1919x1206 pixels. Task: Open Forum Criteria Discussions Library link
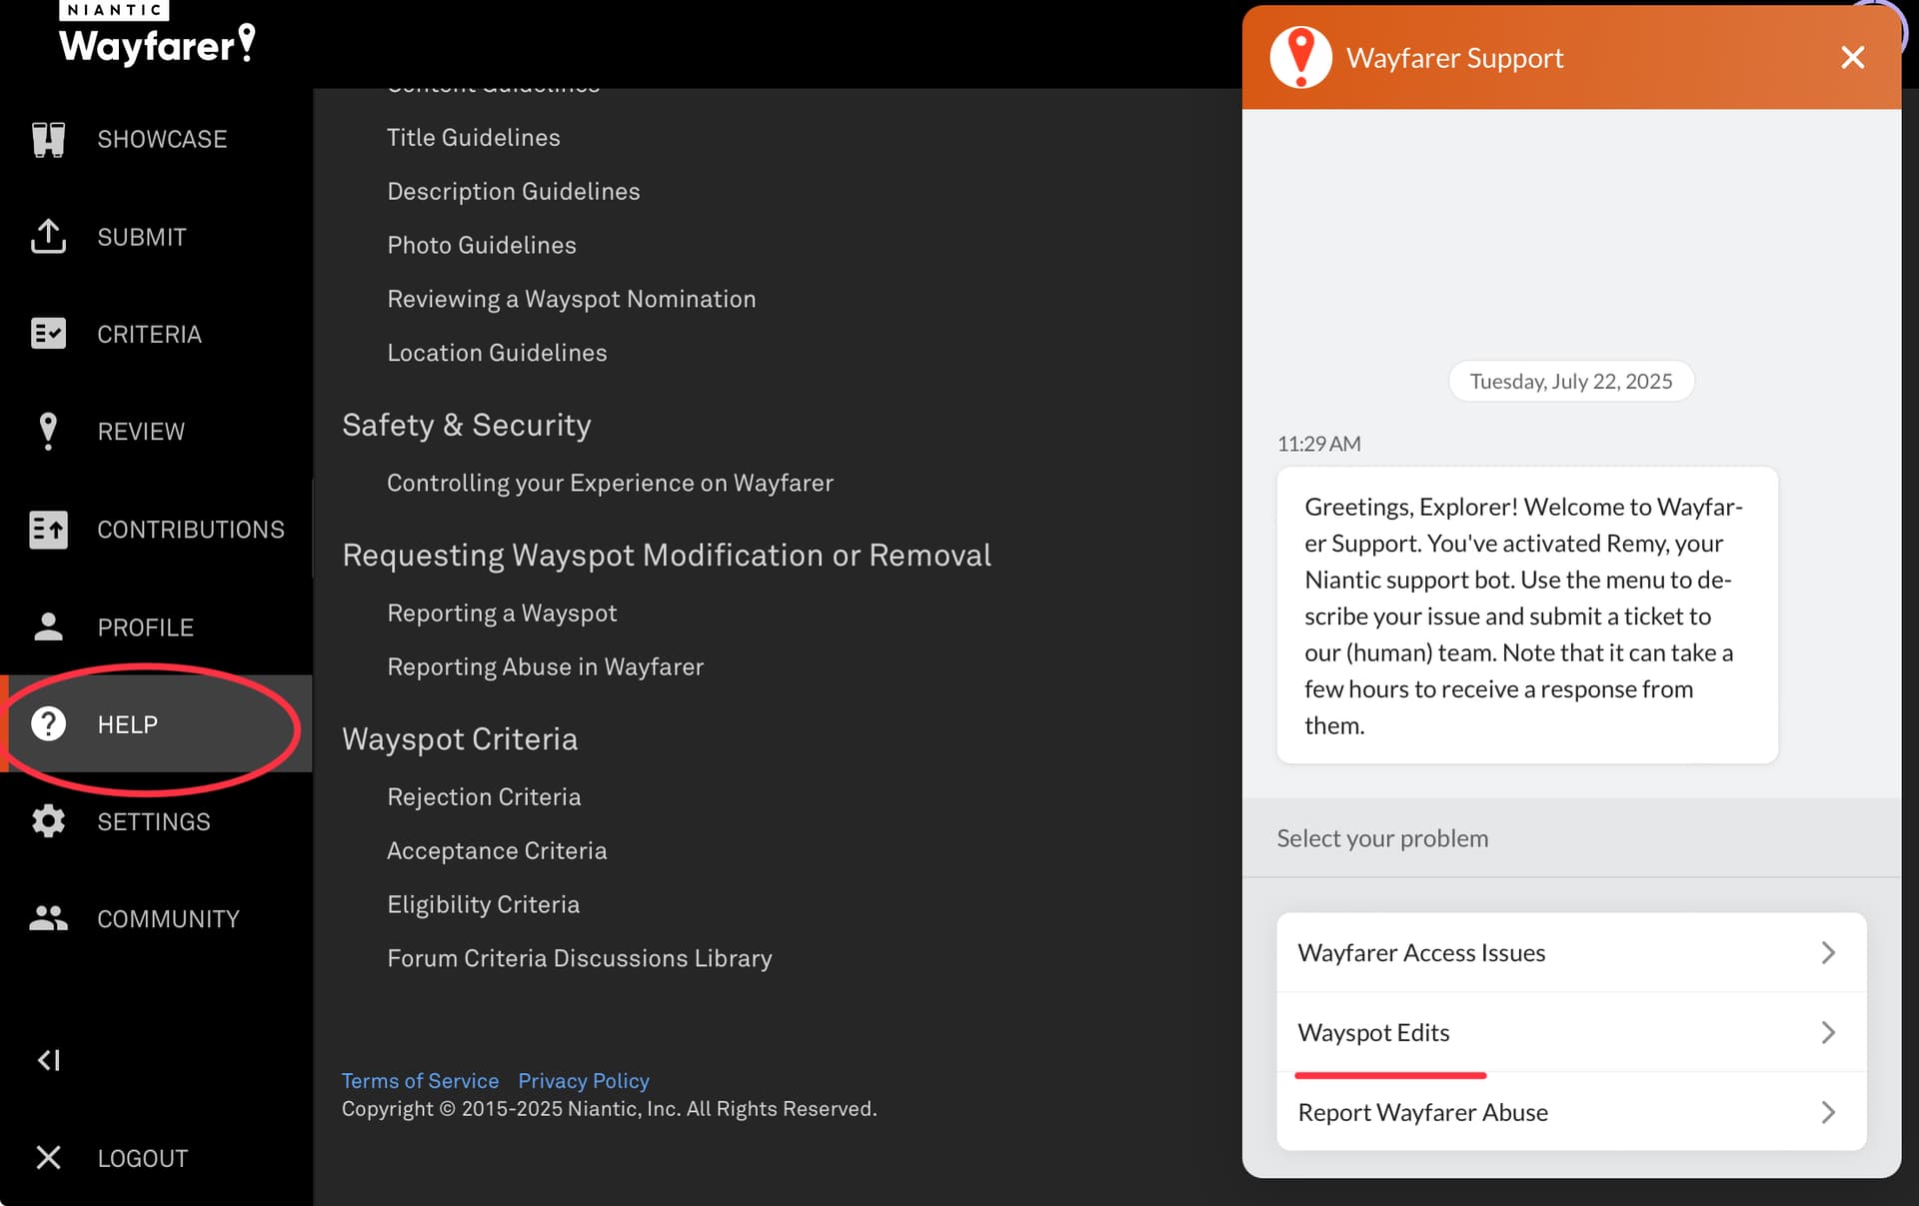580,958
